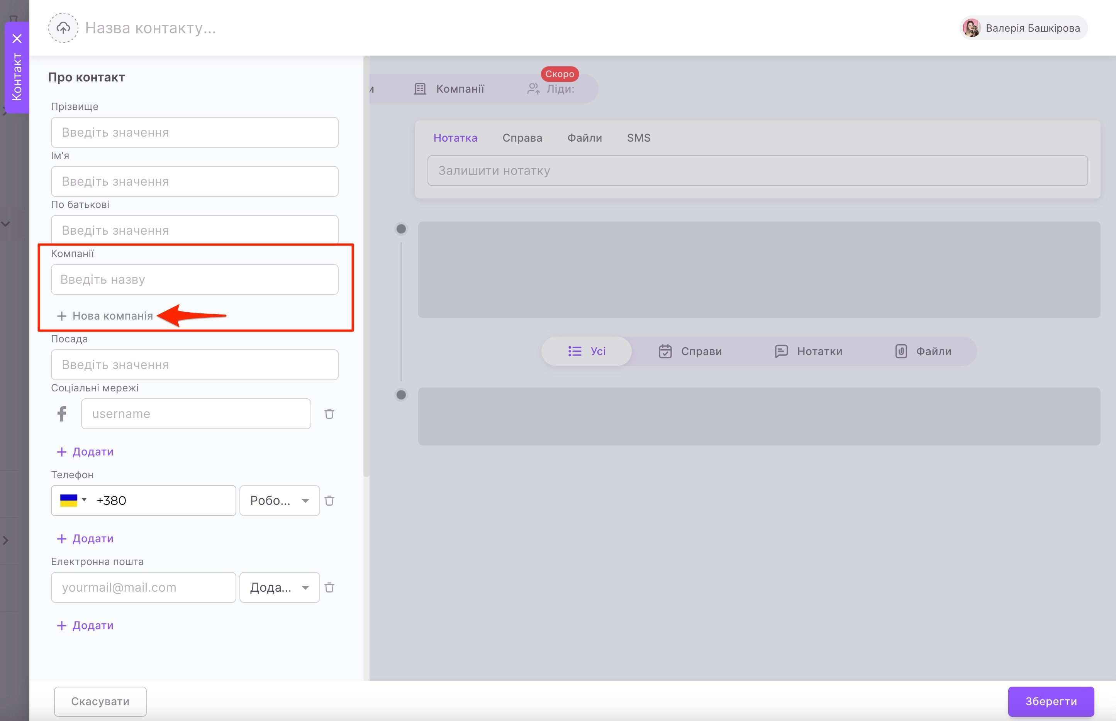1116x721 pixels.
Task: Switch to the SMS tab
Action: (638, 138)
